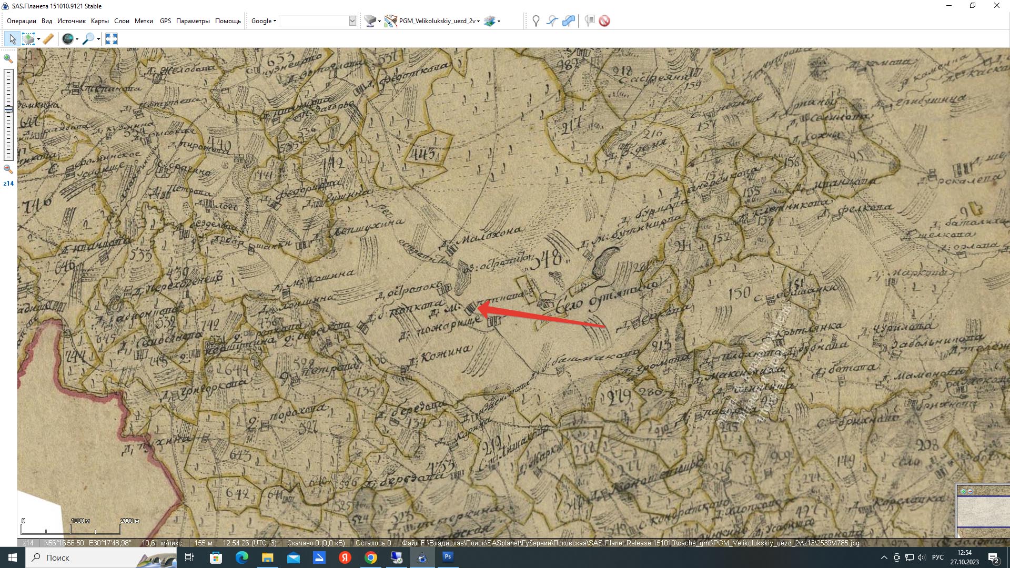Toggle hide all placemarks red icon

tap(604, 21)
